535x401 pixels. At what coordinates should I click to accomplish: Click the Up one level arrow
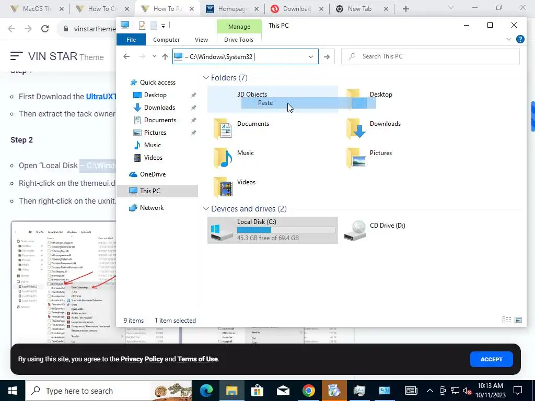click(165, 56)
